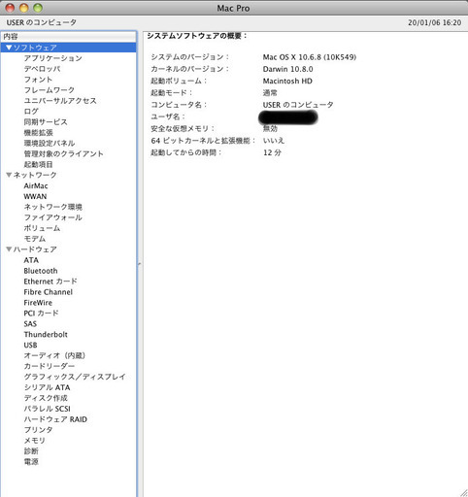Screen dimensions: 468x497
Task: Open 環境設定パネル entry
Action: (x=50, y=143)
